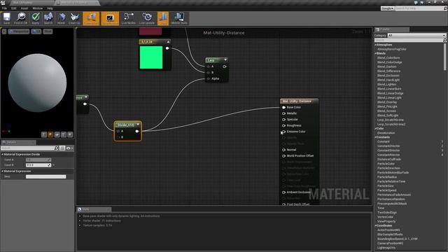Click the Clean Up toolbar icon
This screenshot has height=252, width=448.
pyautogui.click(x=75, y=18)
